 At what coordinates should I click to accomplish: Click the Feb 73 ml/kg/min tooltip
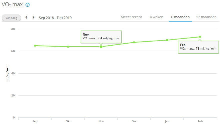(x=198, y=47)
